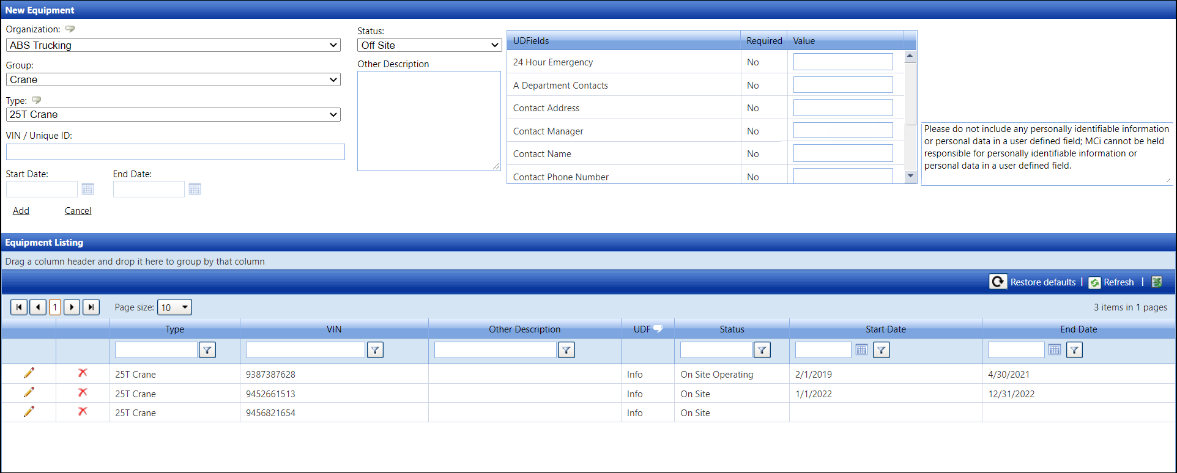
Task: Sort by the End Date column header
Action: pos(1078,329)
